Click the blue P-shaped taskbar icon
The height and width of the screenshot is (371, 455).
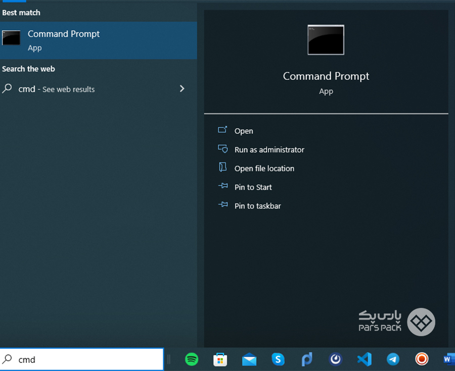tap(307, 359)
